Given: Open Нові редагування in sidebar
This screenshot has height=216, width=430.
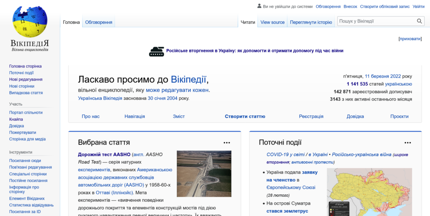Looking at the screenshot, I should [x=26, y=79].
